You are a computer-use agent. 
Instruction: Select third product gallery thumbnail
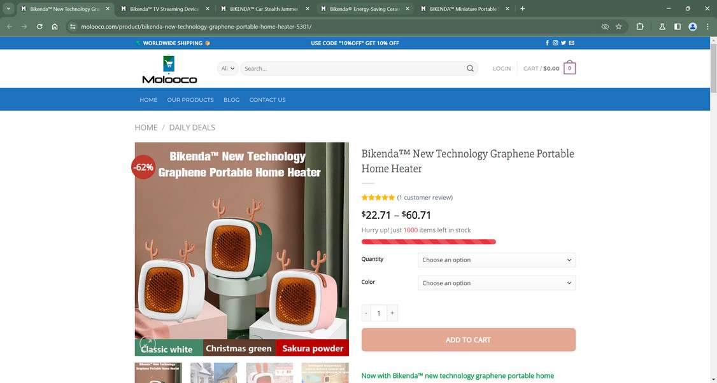tap(269, 373)
